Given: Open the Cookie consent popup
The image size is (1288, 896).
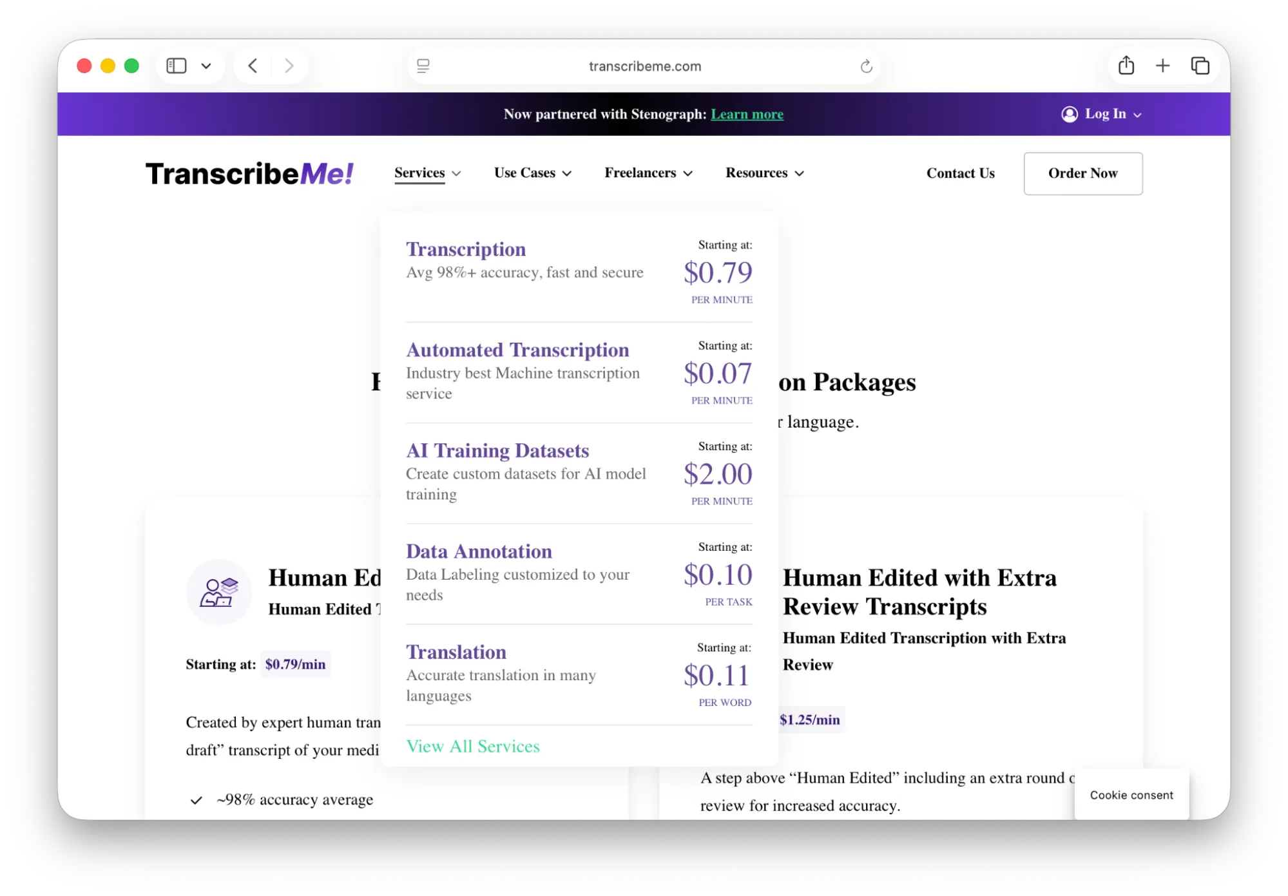Looking at the screenshot, I should click(x=1131, y=795).
